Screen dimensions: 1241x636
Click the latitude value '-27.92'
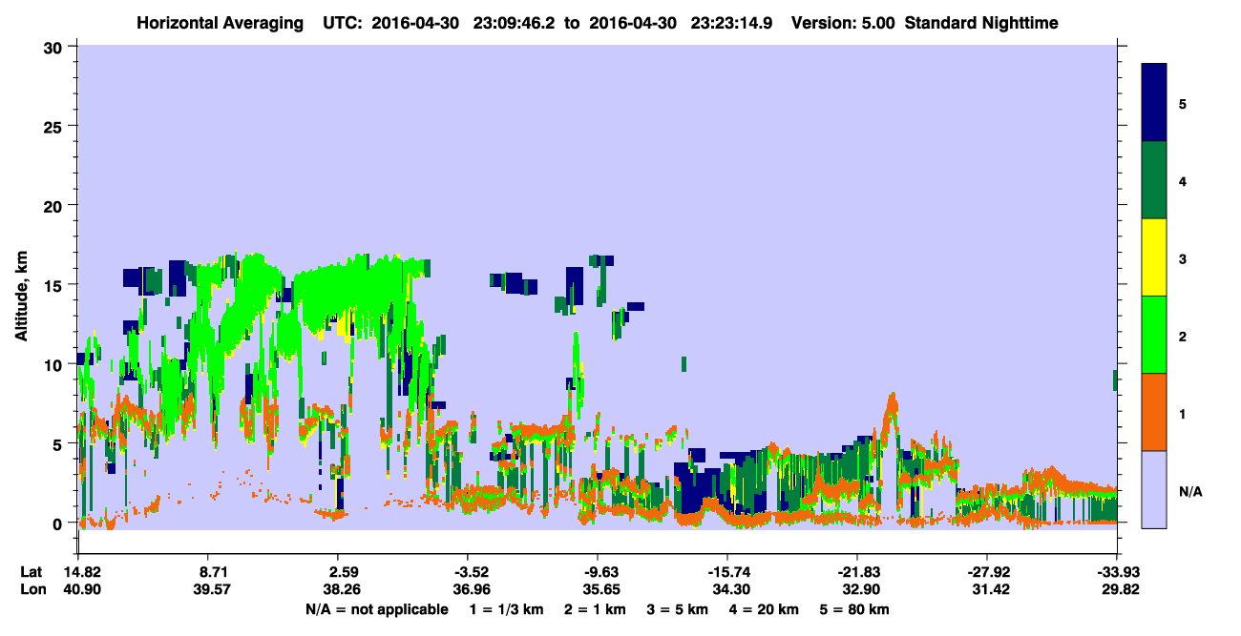point(987,572)
